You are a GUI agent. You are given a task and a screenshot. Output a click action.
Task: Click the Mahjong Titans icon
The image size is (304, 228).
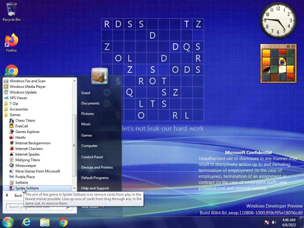tap(12, 160)
